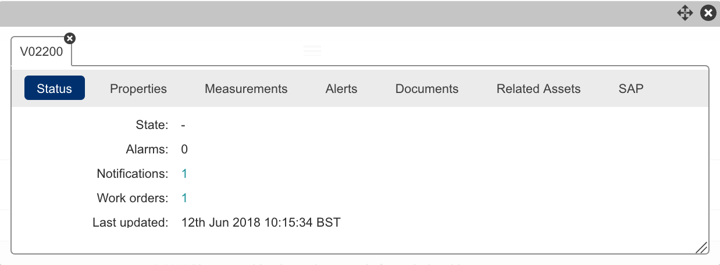Image resolution: width=720 pixels, height=265 pixels.
Task: Click the Alarms field label
Action: tap(147, 149)
